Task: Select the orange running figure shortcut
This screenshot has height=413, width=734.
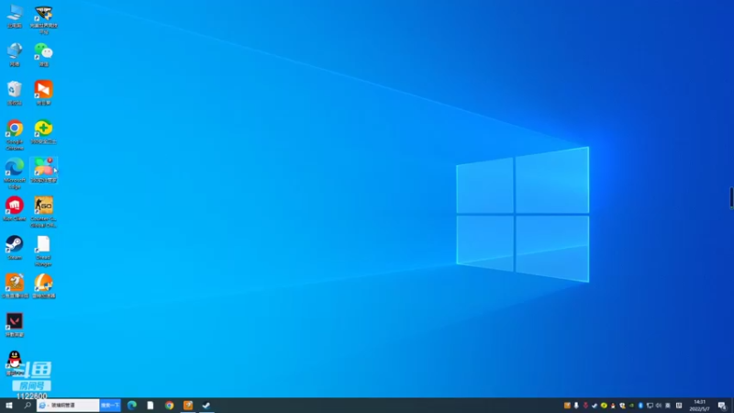Action: click(15, 286)
